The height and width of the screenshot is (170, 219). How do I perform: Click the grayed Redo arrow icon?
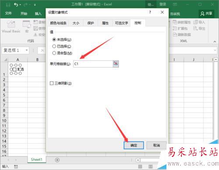click(26, 5)
